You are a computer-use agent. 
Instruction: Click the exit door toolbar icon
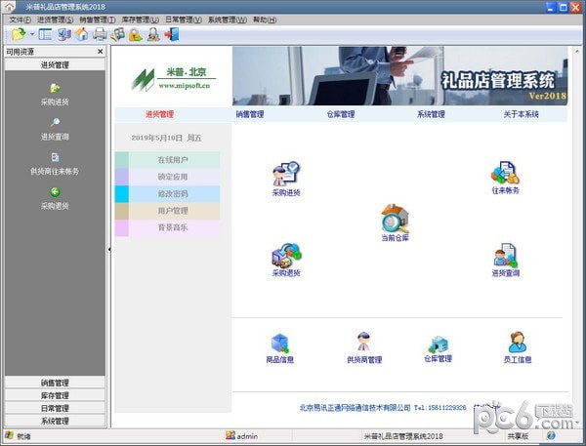pyautogui.click(x=172, y=35)
